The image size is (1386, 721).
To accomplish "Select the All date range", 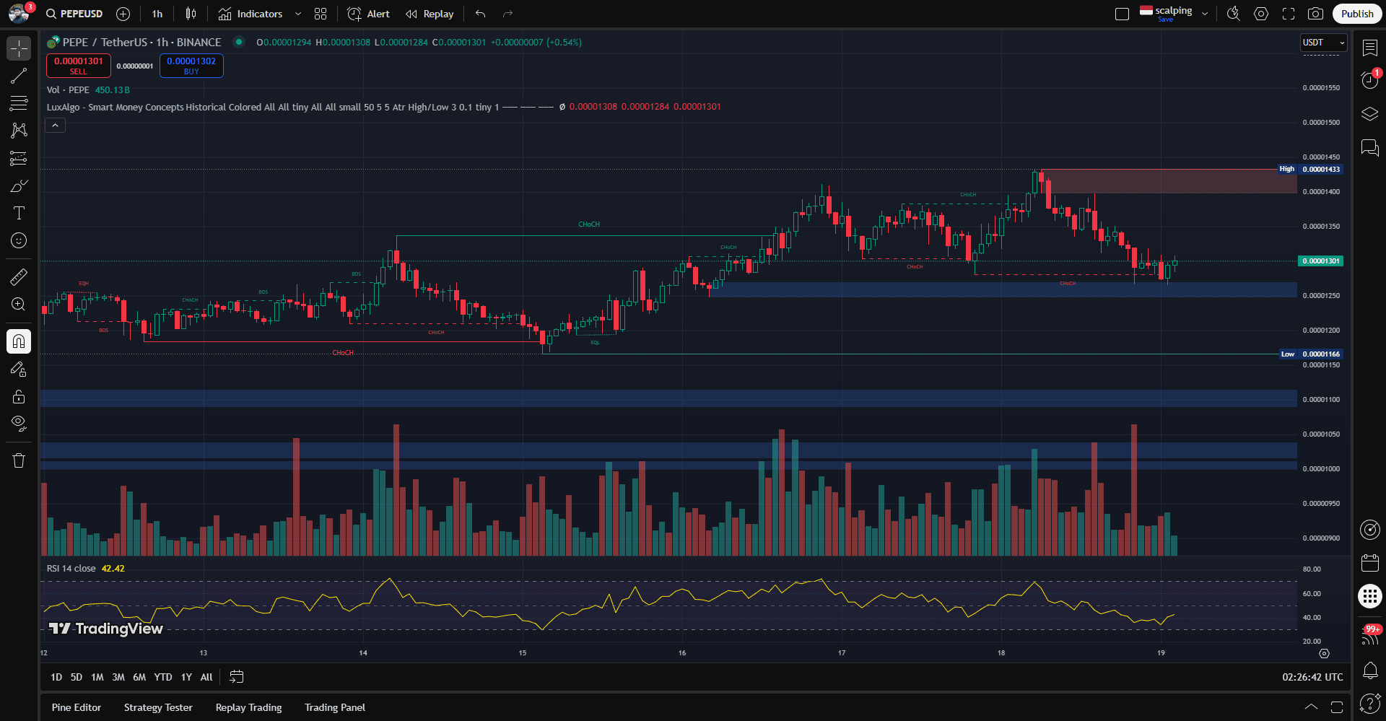I will [206, 677].
